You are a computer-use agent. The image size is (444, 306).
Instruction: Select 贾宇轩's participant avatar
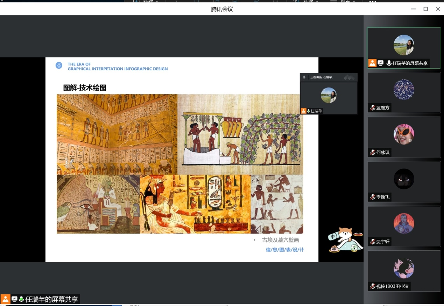click(x=404, y=223)
